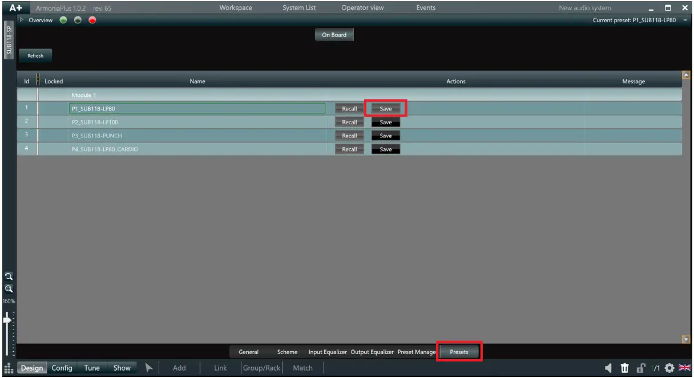The image size is (694, 378).
Task: Click the red status indicator beside Overview
Action: (x=92, y=21)
